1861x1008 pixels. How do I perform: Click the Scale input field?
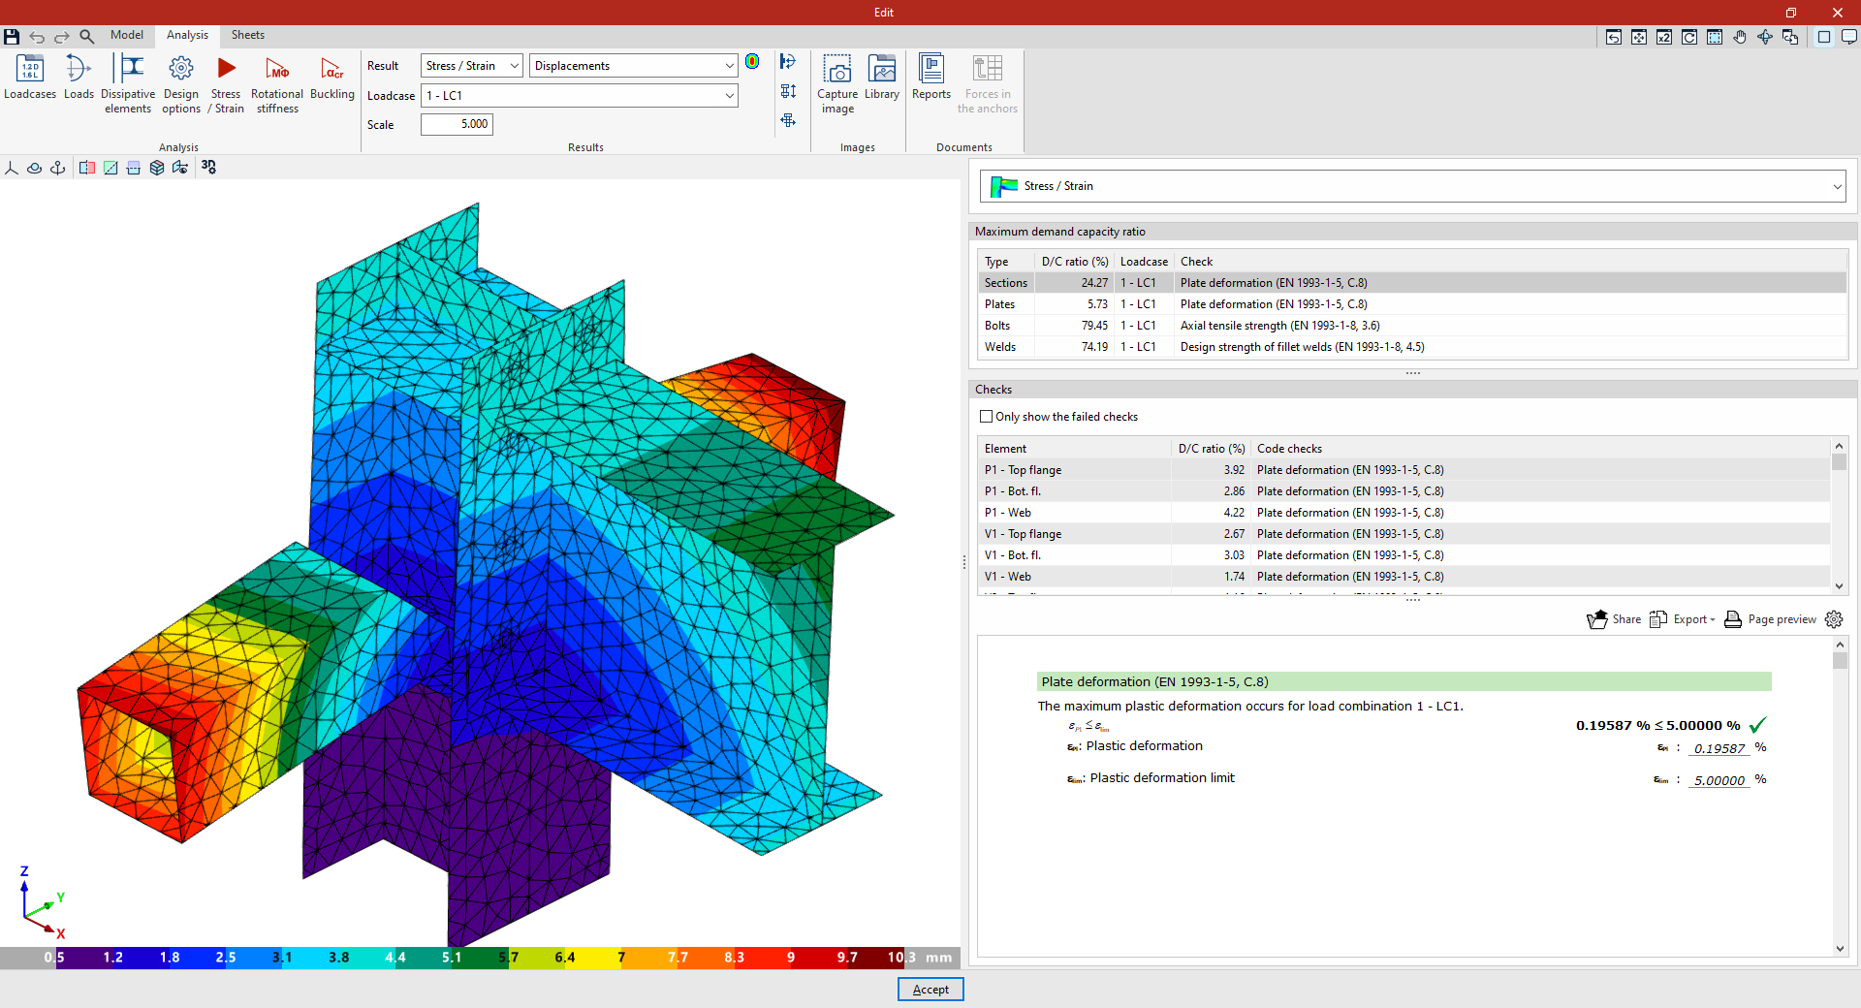pyautogui.click(x=457, y=124)
